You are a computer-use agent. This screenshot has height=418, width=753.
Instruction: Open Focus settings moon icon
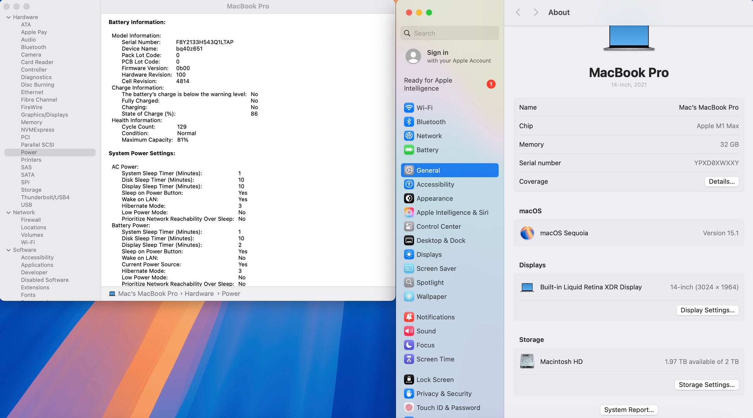(x=409, y=345)
